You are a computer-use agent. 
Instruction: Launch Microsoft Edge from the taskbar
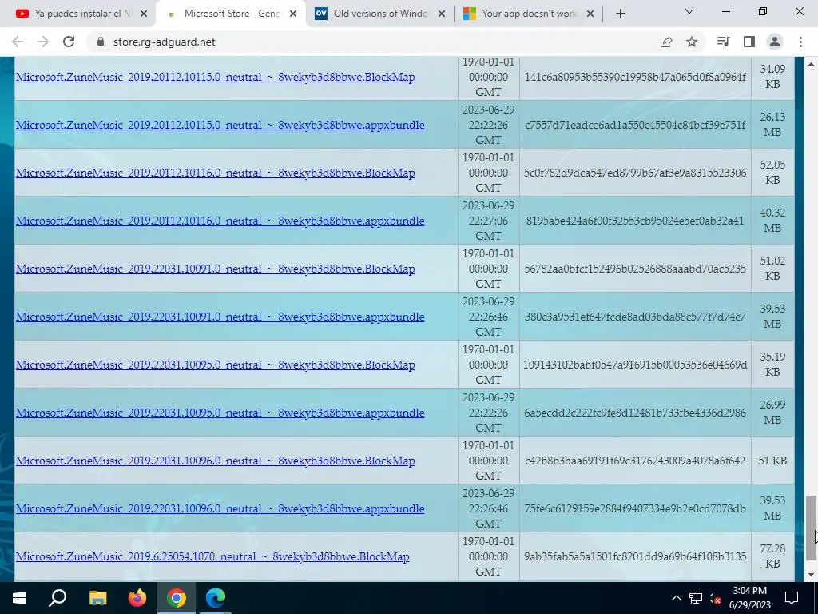215,598
